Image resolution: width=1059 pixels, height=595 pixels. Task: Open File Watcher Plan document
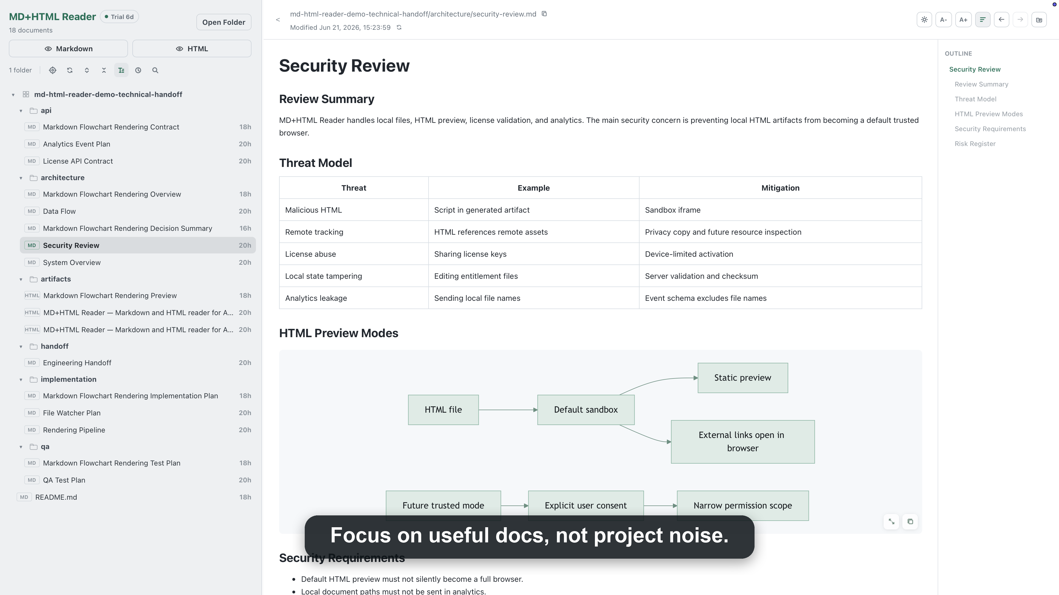point(138,413)
